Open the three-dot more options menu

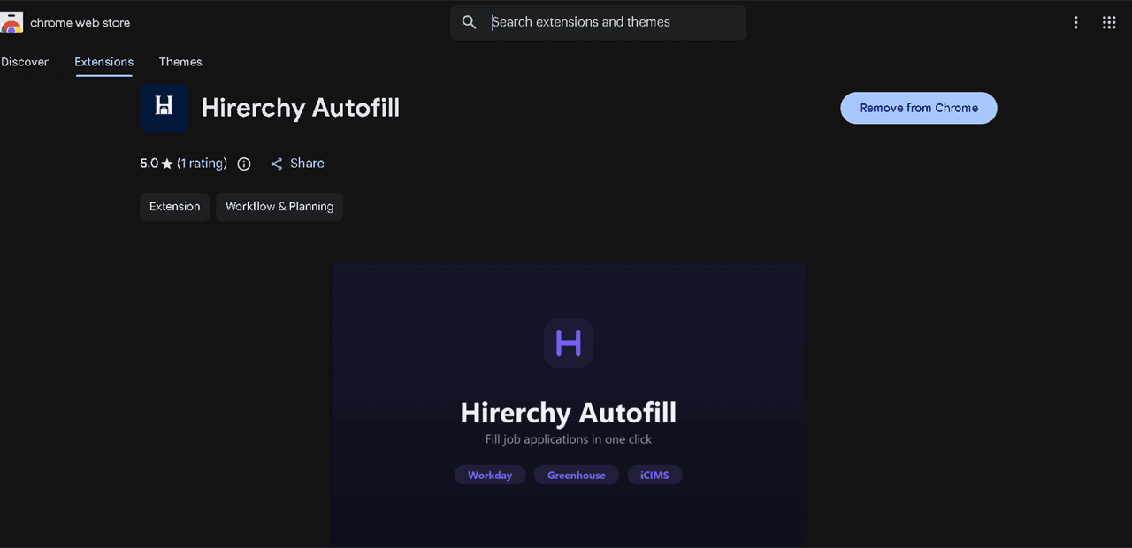[1075, 23]
